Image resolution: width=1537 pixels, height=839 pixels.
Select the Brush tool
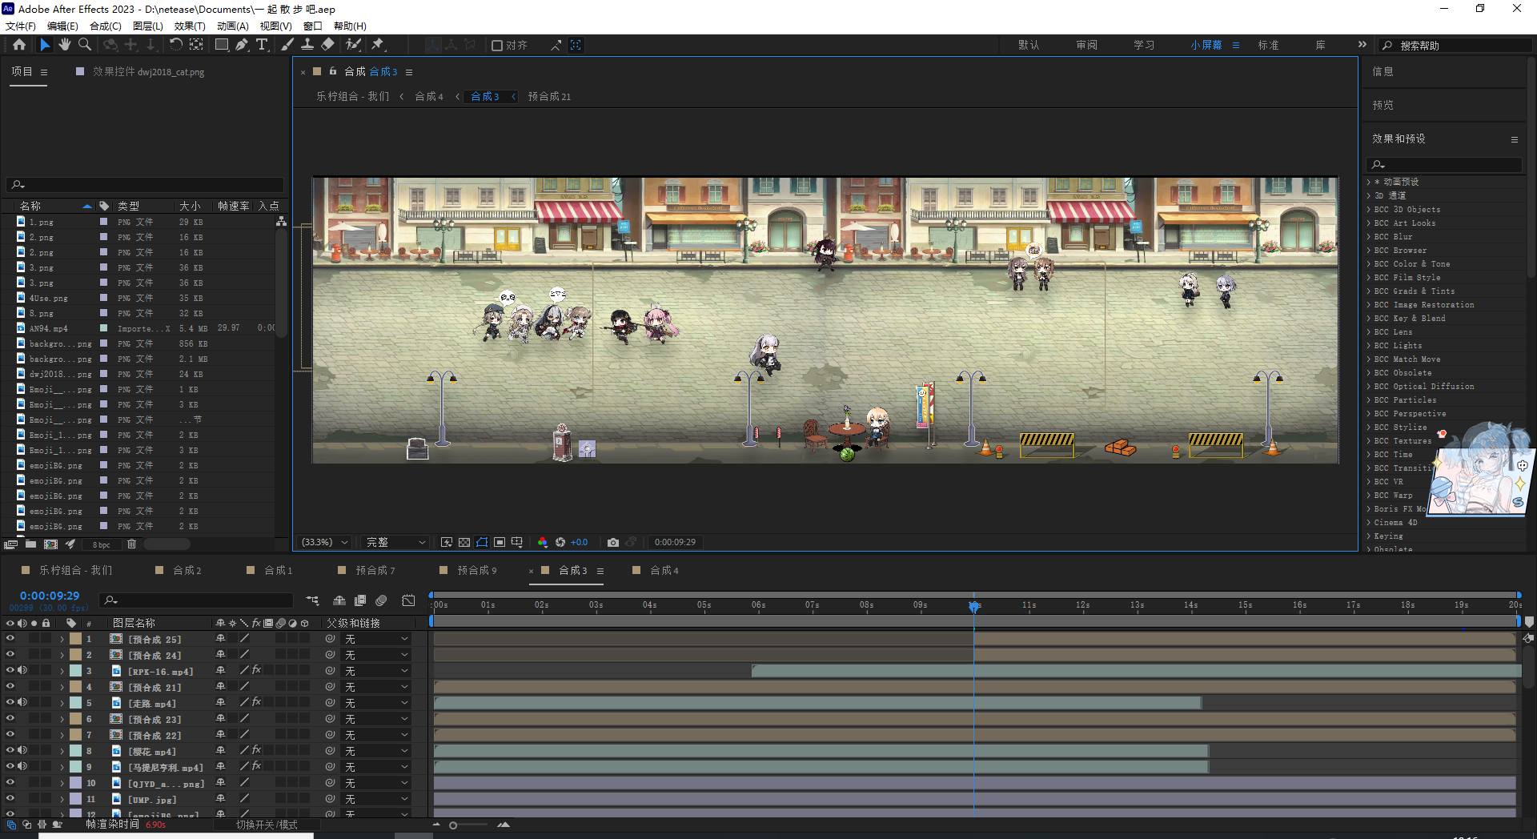point(287,45)
